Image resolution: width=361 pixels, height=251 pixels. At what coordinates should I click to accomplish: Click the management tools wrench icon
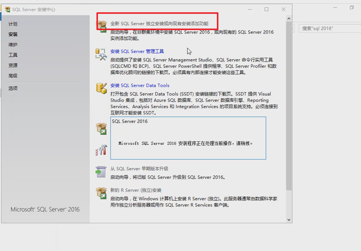pos(101,54)
